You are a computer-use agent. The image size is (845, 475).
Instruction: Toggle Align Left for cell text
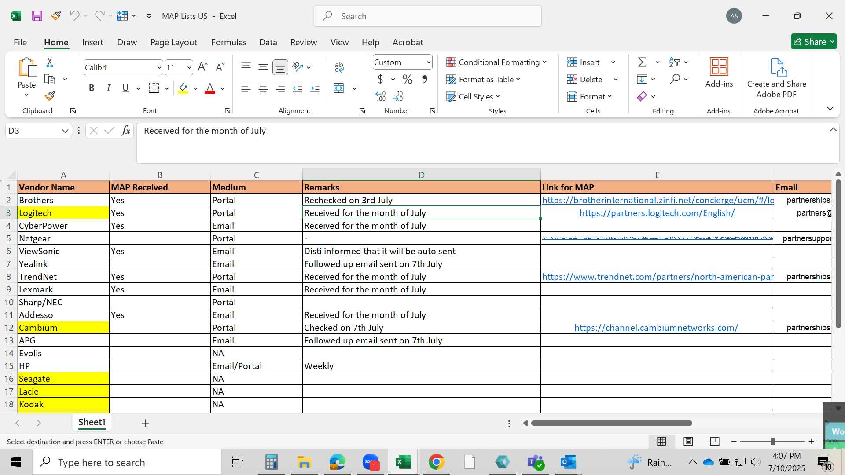(x=246, y=88)
